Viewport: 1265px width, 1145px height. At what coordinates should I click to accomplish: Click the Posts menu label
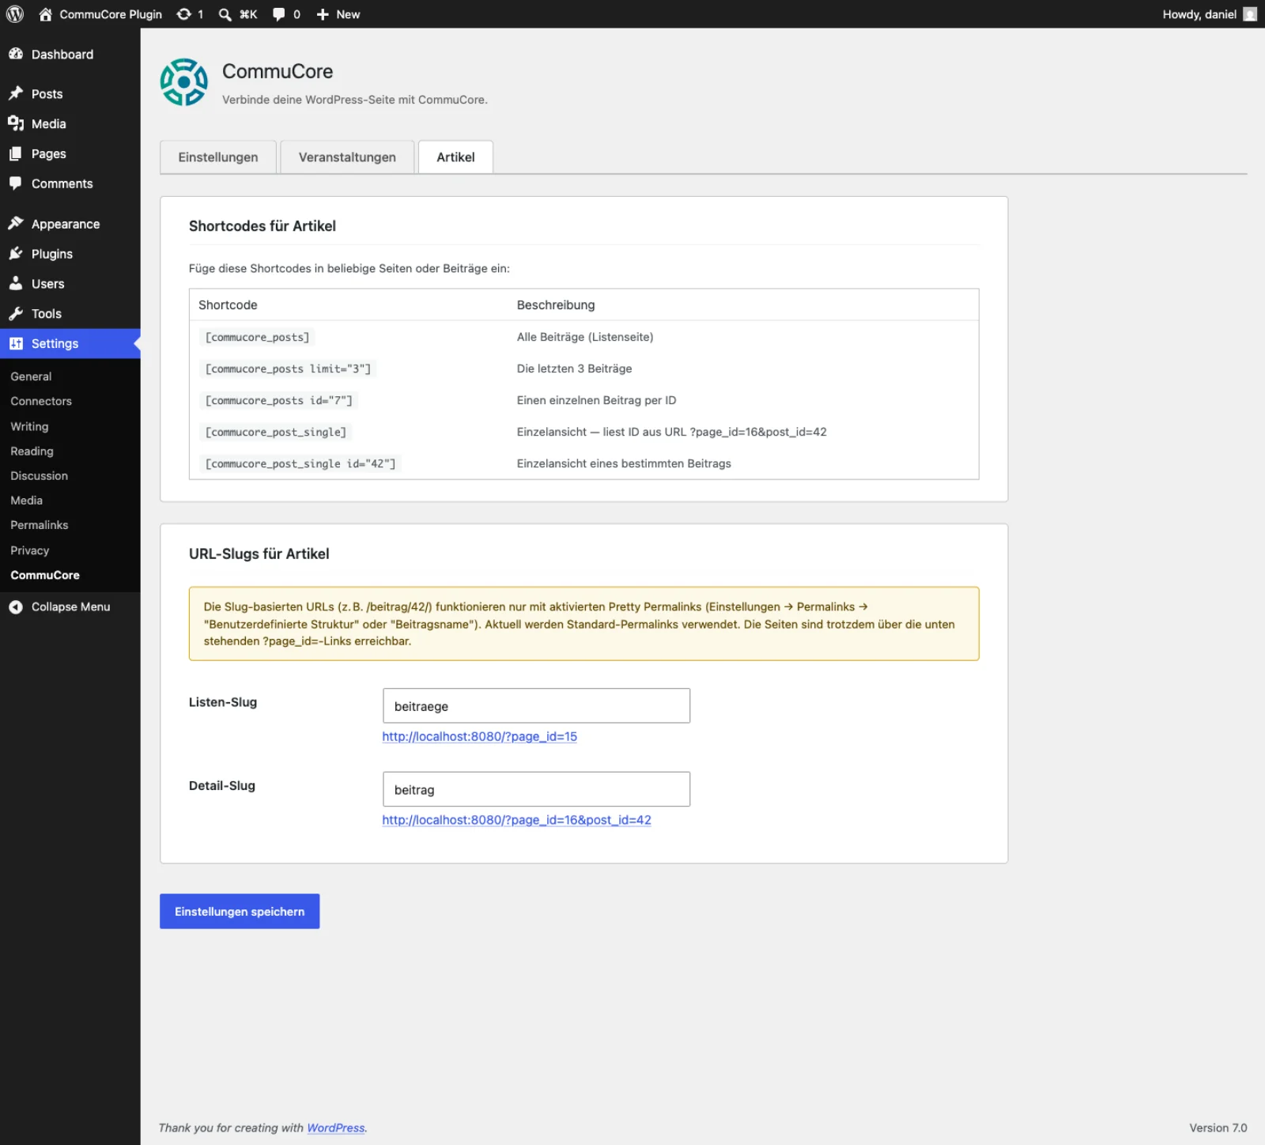pyautogui.click(x=47, y=93)
